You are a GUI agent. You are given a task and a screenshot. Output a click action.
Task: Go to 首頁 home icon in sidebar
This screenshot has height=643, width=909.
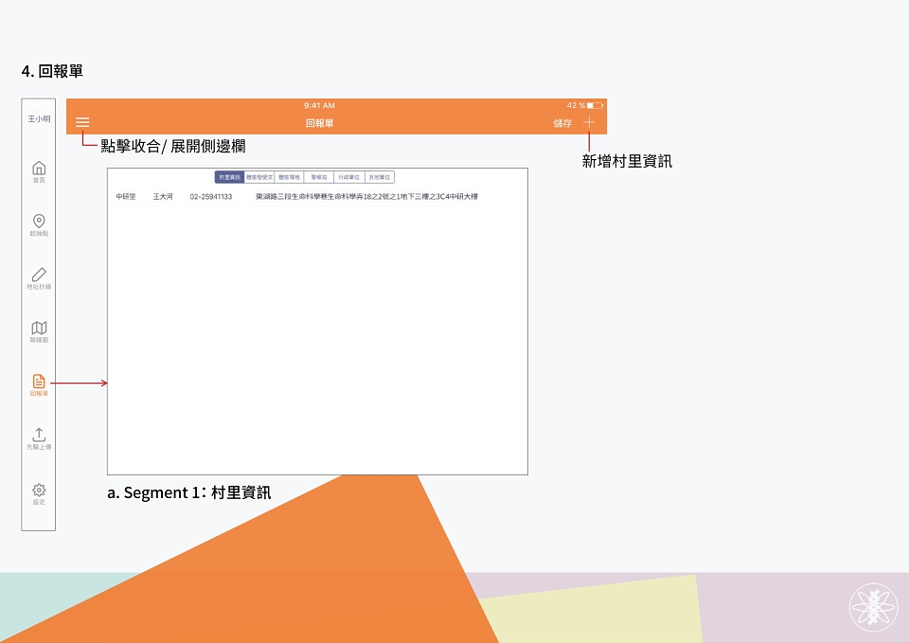[x=39, y=171]
